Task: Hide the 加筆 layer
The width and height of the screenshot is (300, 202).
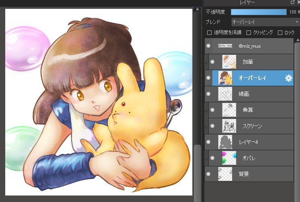Action: pos(212,62)
